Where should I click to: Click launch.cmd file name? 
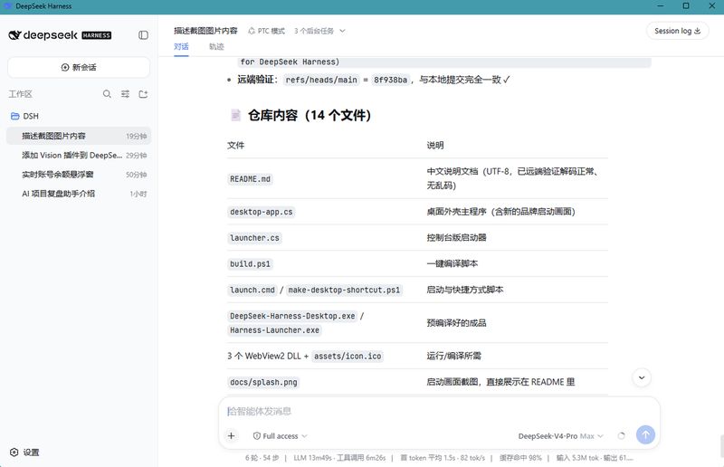coord(252,291)
